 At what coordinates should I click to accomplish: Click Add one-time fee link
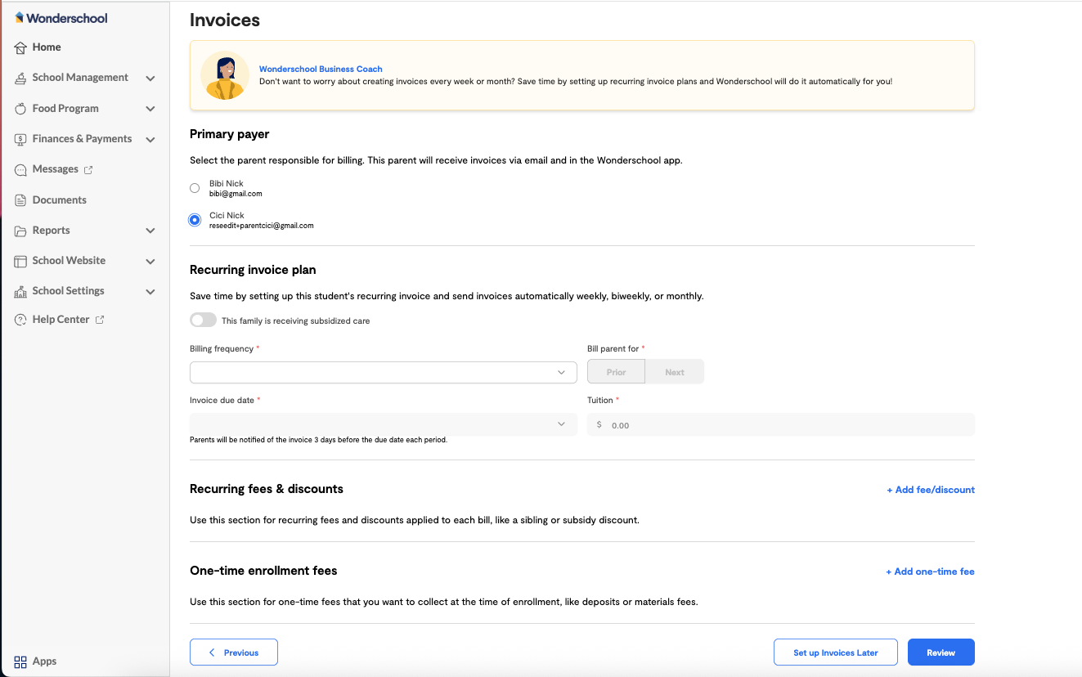(x=930, y=572)
